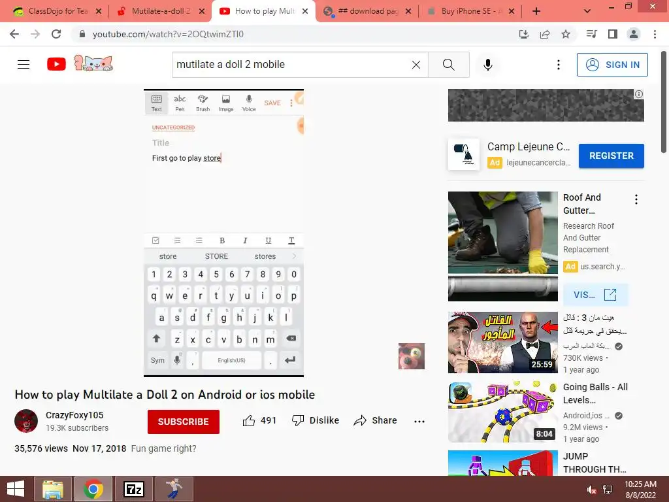Open the Roof And Gutter ad options menu
Screen dimensions: 669x502
636,199
